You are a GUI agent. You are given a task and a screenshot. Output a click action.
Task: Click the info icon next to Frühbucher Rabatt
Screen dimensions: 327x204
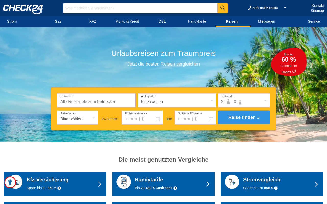(x=294, y=71)
